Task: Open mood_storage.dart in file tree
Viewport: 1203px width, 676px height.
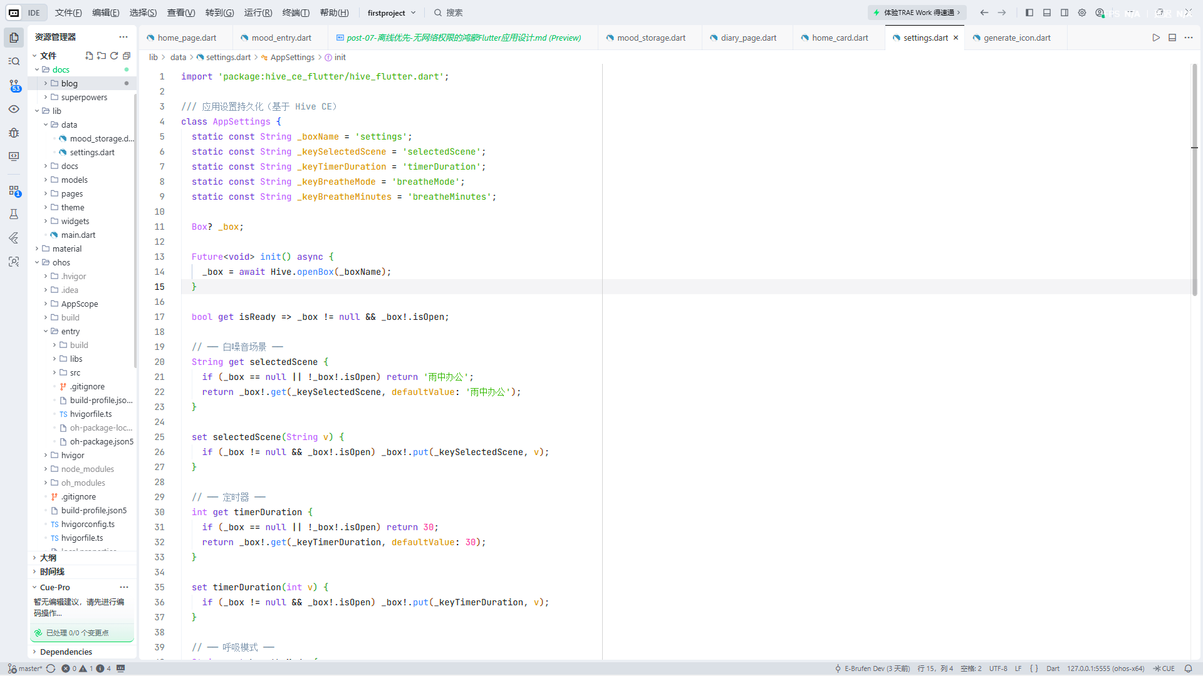Action: tap(102, 138)
